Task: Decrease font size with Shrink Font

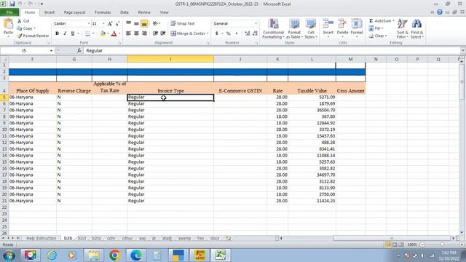Action: pyautogui.click(x=117, y=23)
